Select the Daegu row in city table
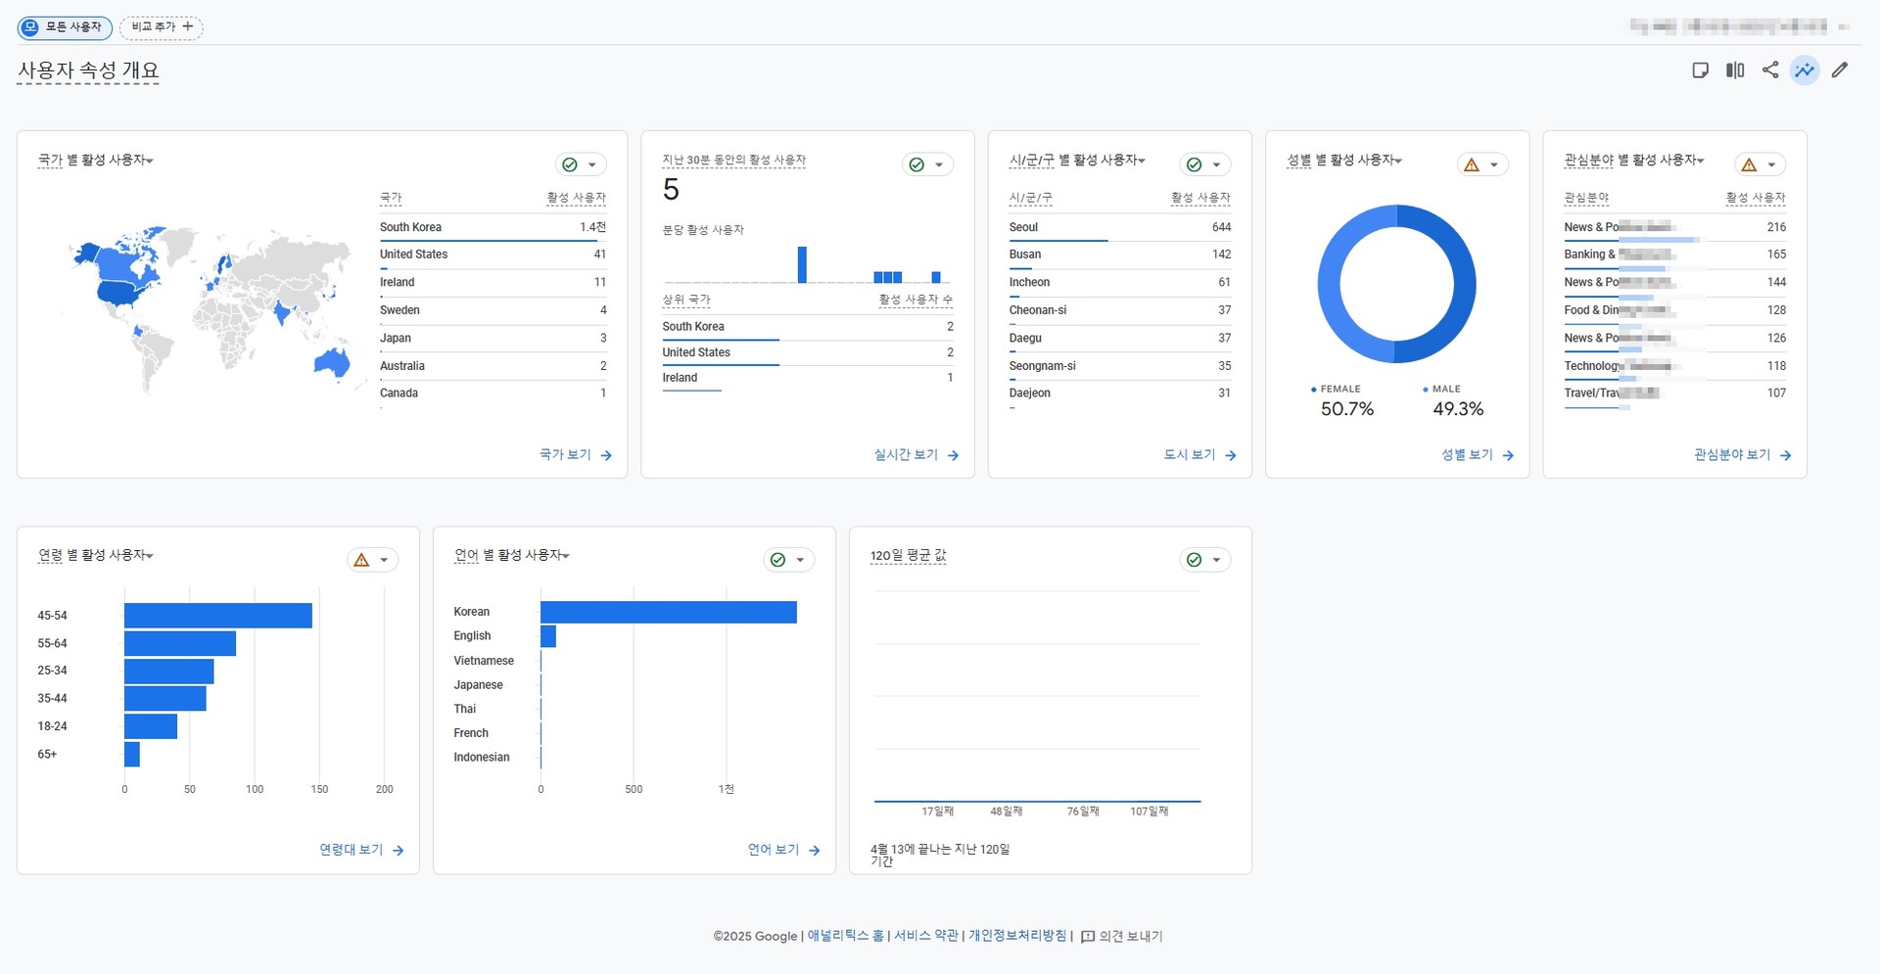1880x974 pixels. 1120,339
